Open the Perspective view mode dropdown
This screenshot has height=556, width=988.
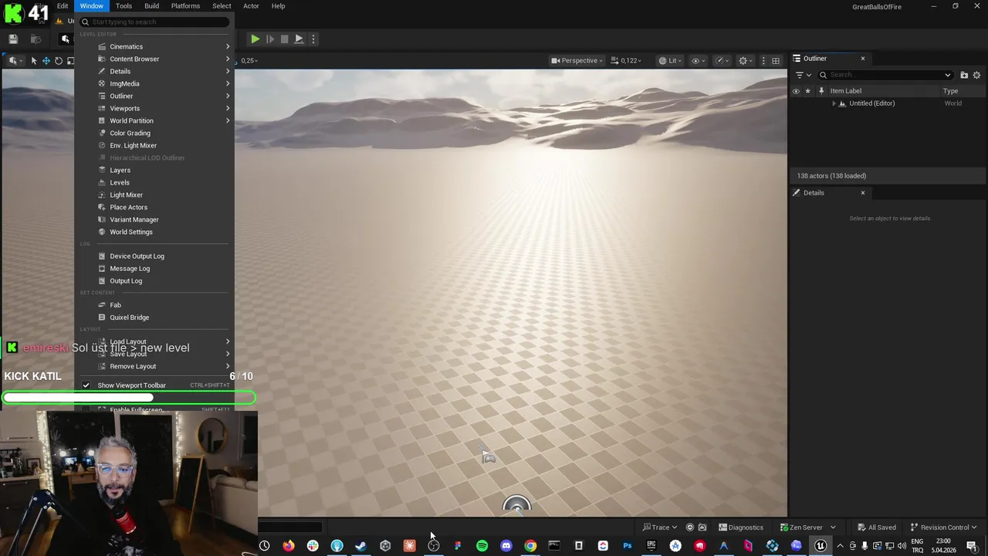pos(578,60)
